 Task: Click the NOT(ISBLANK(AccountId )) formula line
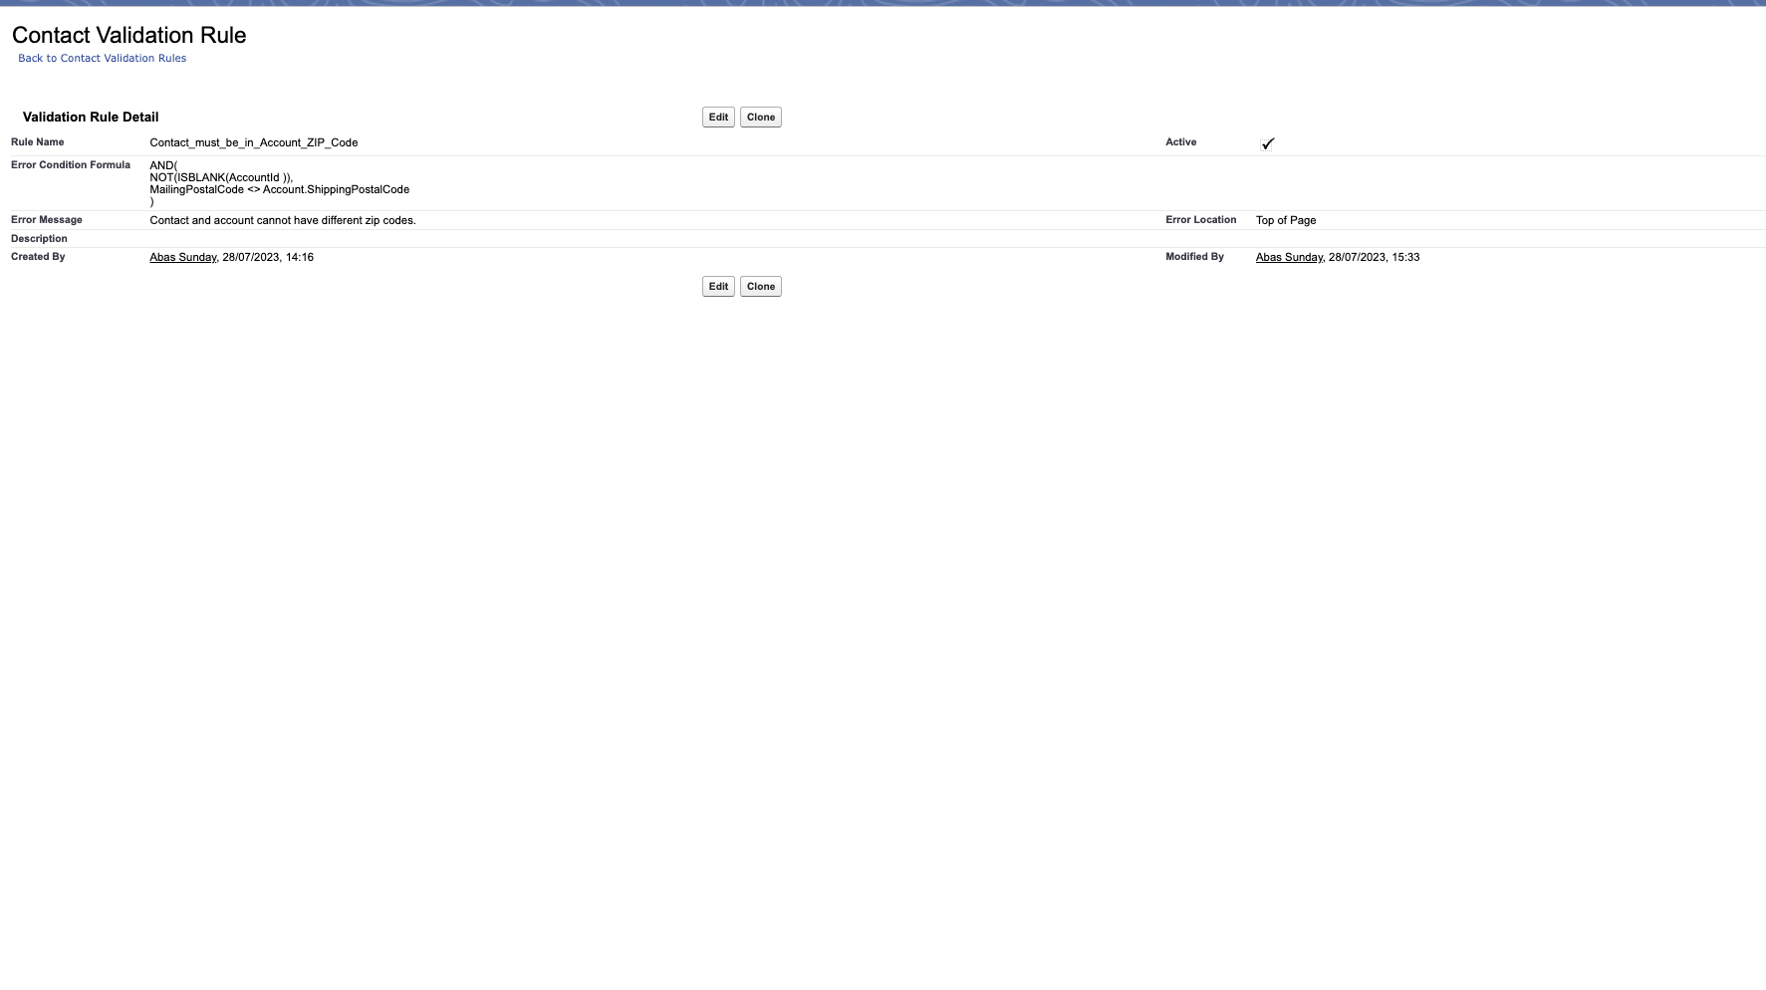click(221, 177)
